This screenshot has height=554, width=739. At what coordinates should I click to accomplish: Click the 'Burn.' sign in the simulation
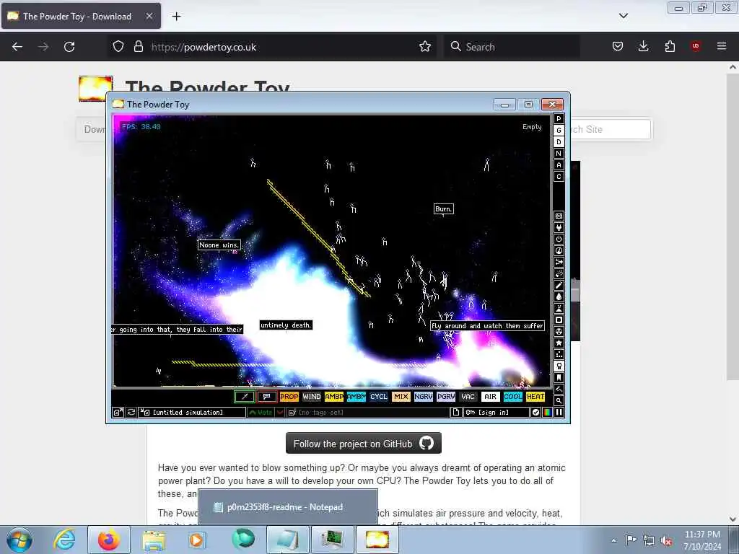[x=444, y=208]
